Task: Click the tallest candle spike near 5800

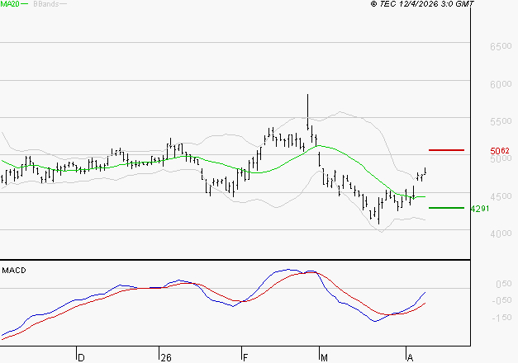Action: pos(307,107)
